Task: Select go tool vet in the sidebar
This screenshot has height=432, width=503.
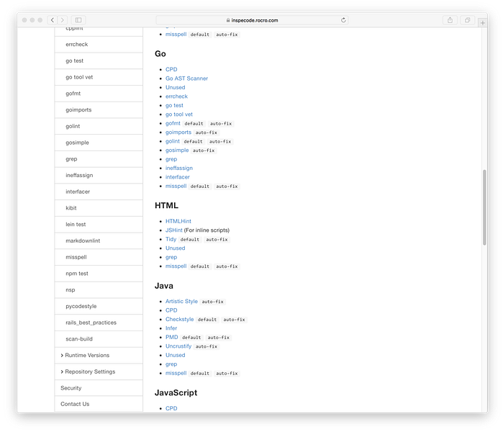Action: [99, 77]
